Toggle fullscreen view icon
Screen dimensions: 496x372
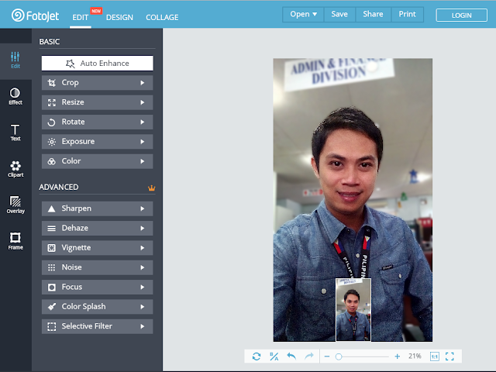(449, 356)
